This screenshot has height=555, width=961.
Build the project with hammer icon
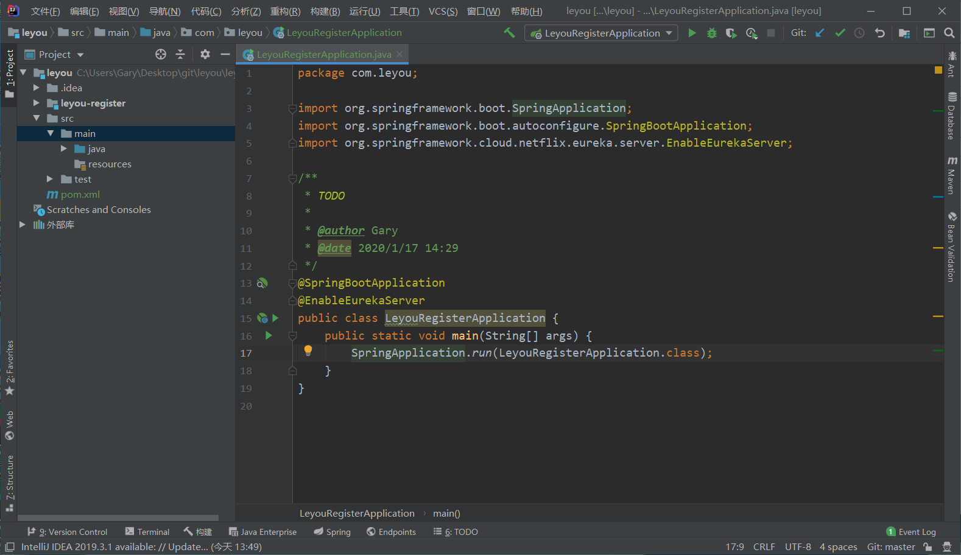[x=509, y=33]
